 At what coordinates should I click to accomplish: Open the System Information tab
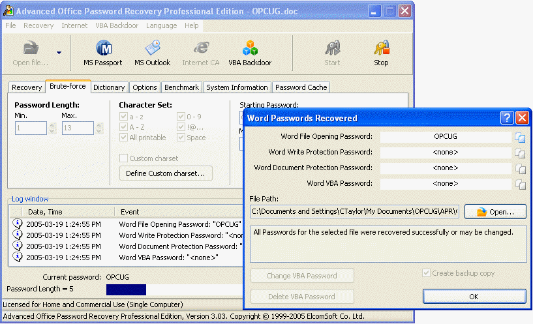pos(237,87)
